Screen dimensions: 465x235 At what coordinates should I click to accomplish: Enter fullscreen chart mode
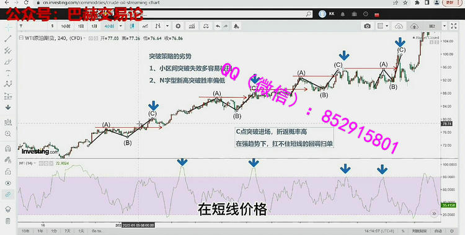pos(453,26)
